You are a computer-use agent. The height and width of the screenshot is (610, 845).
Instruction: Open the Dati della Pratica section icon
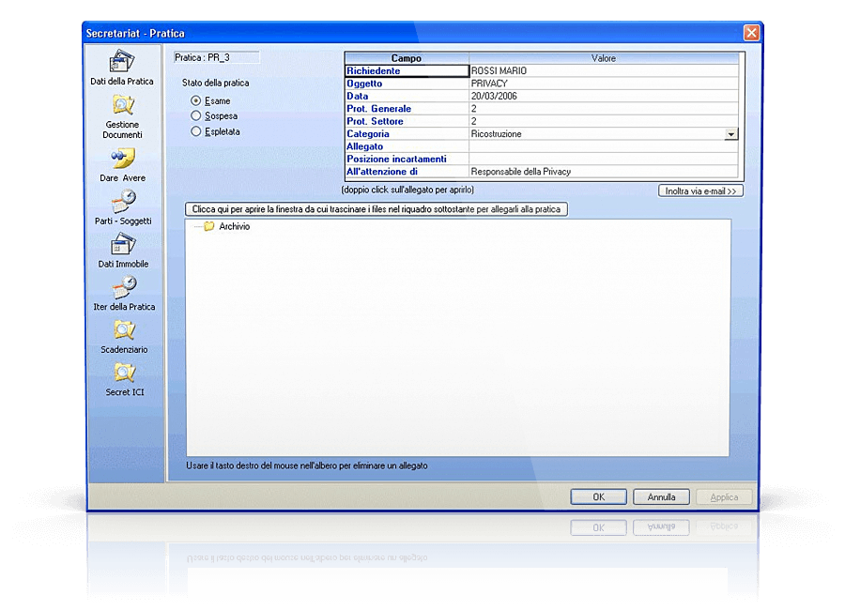122,61
